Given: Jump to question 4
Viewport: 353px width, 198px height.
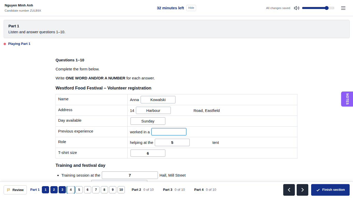Looking at the screenshot, I should point(71,190).
